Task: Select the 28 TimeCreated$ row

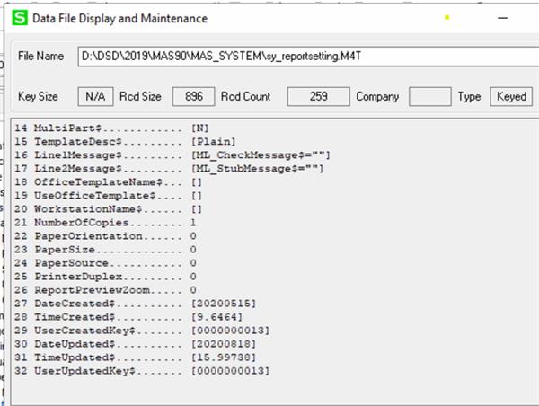Action: coord(128,317)
